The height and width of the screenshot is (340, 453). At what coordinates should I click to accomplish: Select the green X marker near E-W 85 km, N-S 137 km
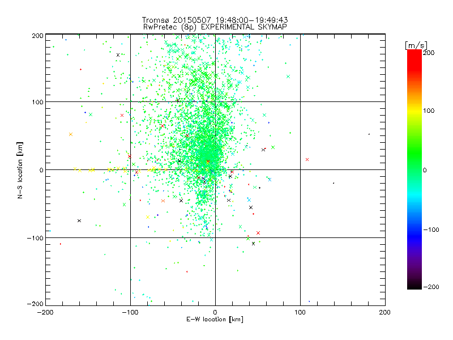pos(288,76)
